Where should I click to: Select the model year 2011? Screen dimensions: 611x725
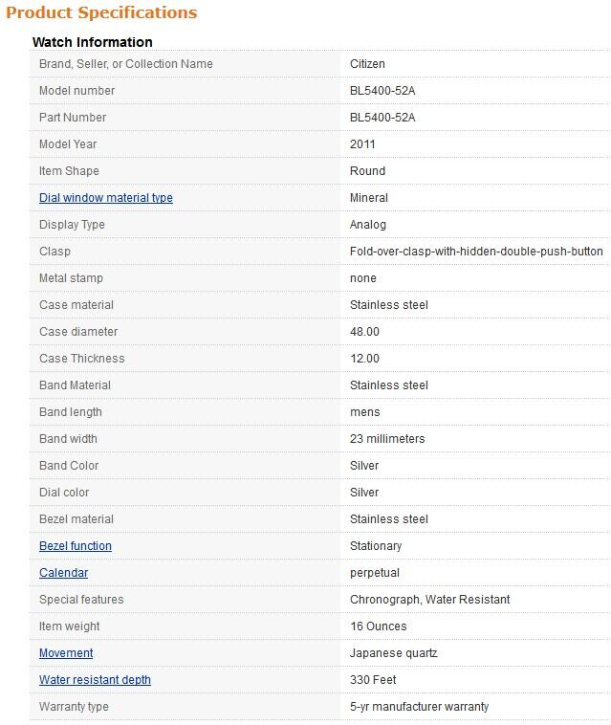(362, 144)
